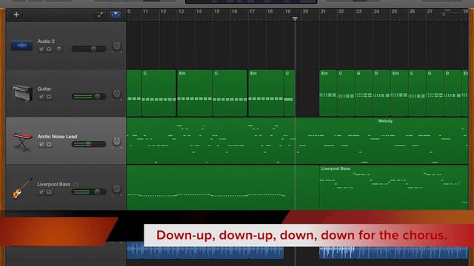Select the Guitar C region at bar 15
This screenshot has height=266, width=474.
coord(230,93)
